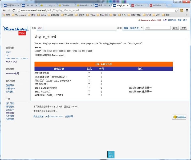
Task: Open the STM bookmarks folder
Action: point(147,15)
